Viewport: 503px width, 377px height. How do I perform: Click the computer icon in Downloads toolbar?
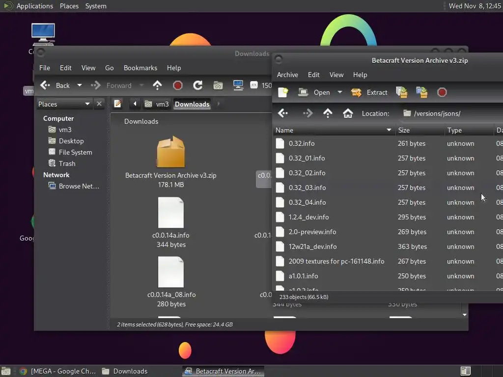(x=238, y=85)
